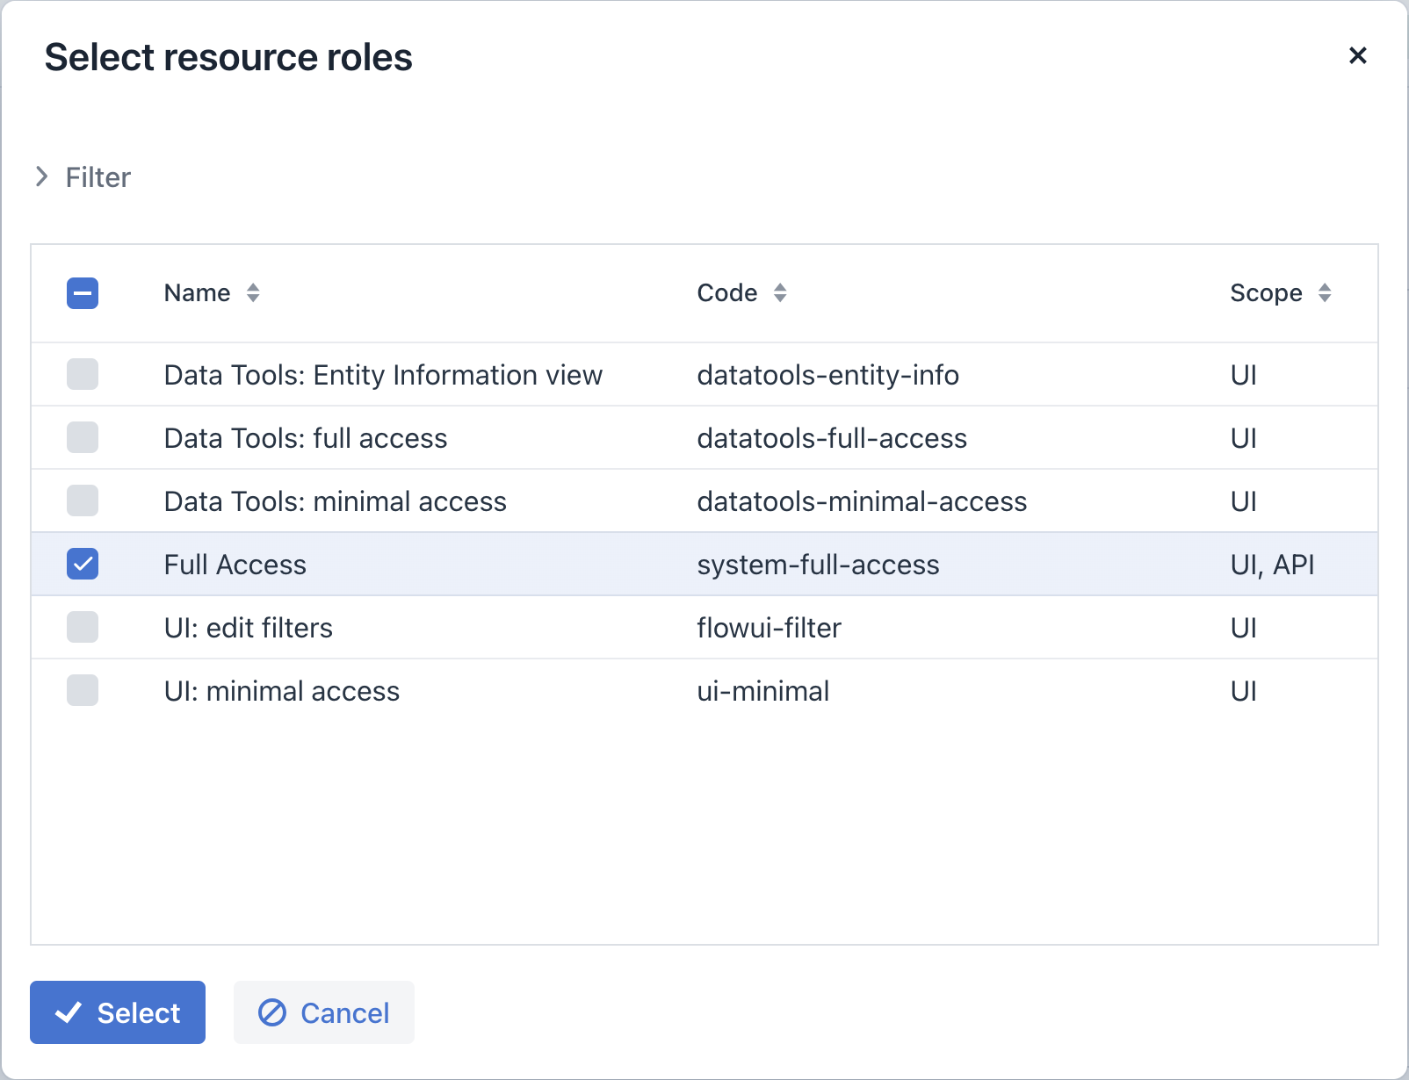This screenshot has width=1409, height=1080.
Task: Select the datatools-entity-info code cell
Action: click(x=827, y=375)
